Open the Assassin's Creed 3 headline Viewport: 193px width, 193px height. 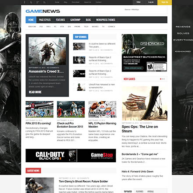tap(46, 71)
